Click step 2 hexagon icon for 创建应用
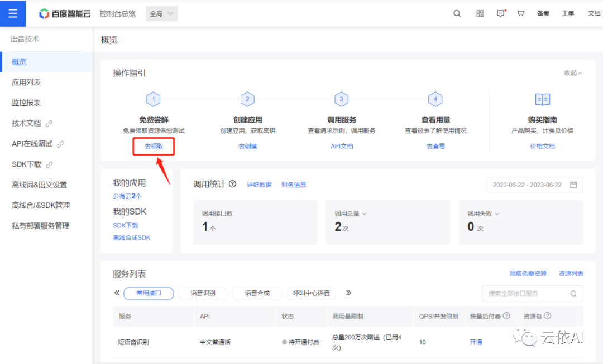 pos(247,99)
